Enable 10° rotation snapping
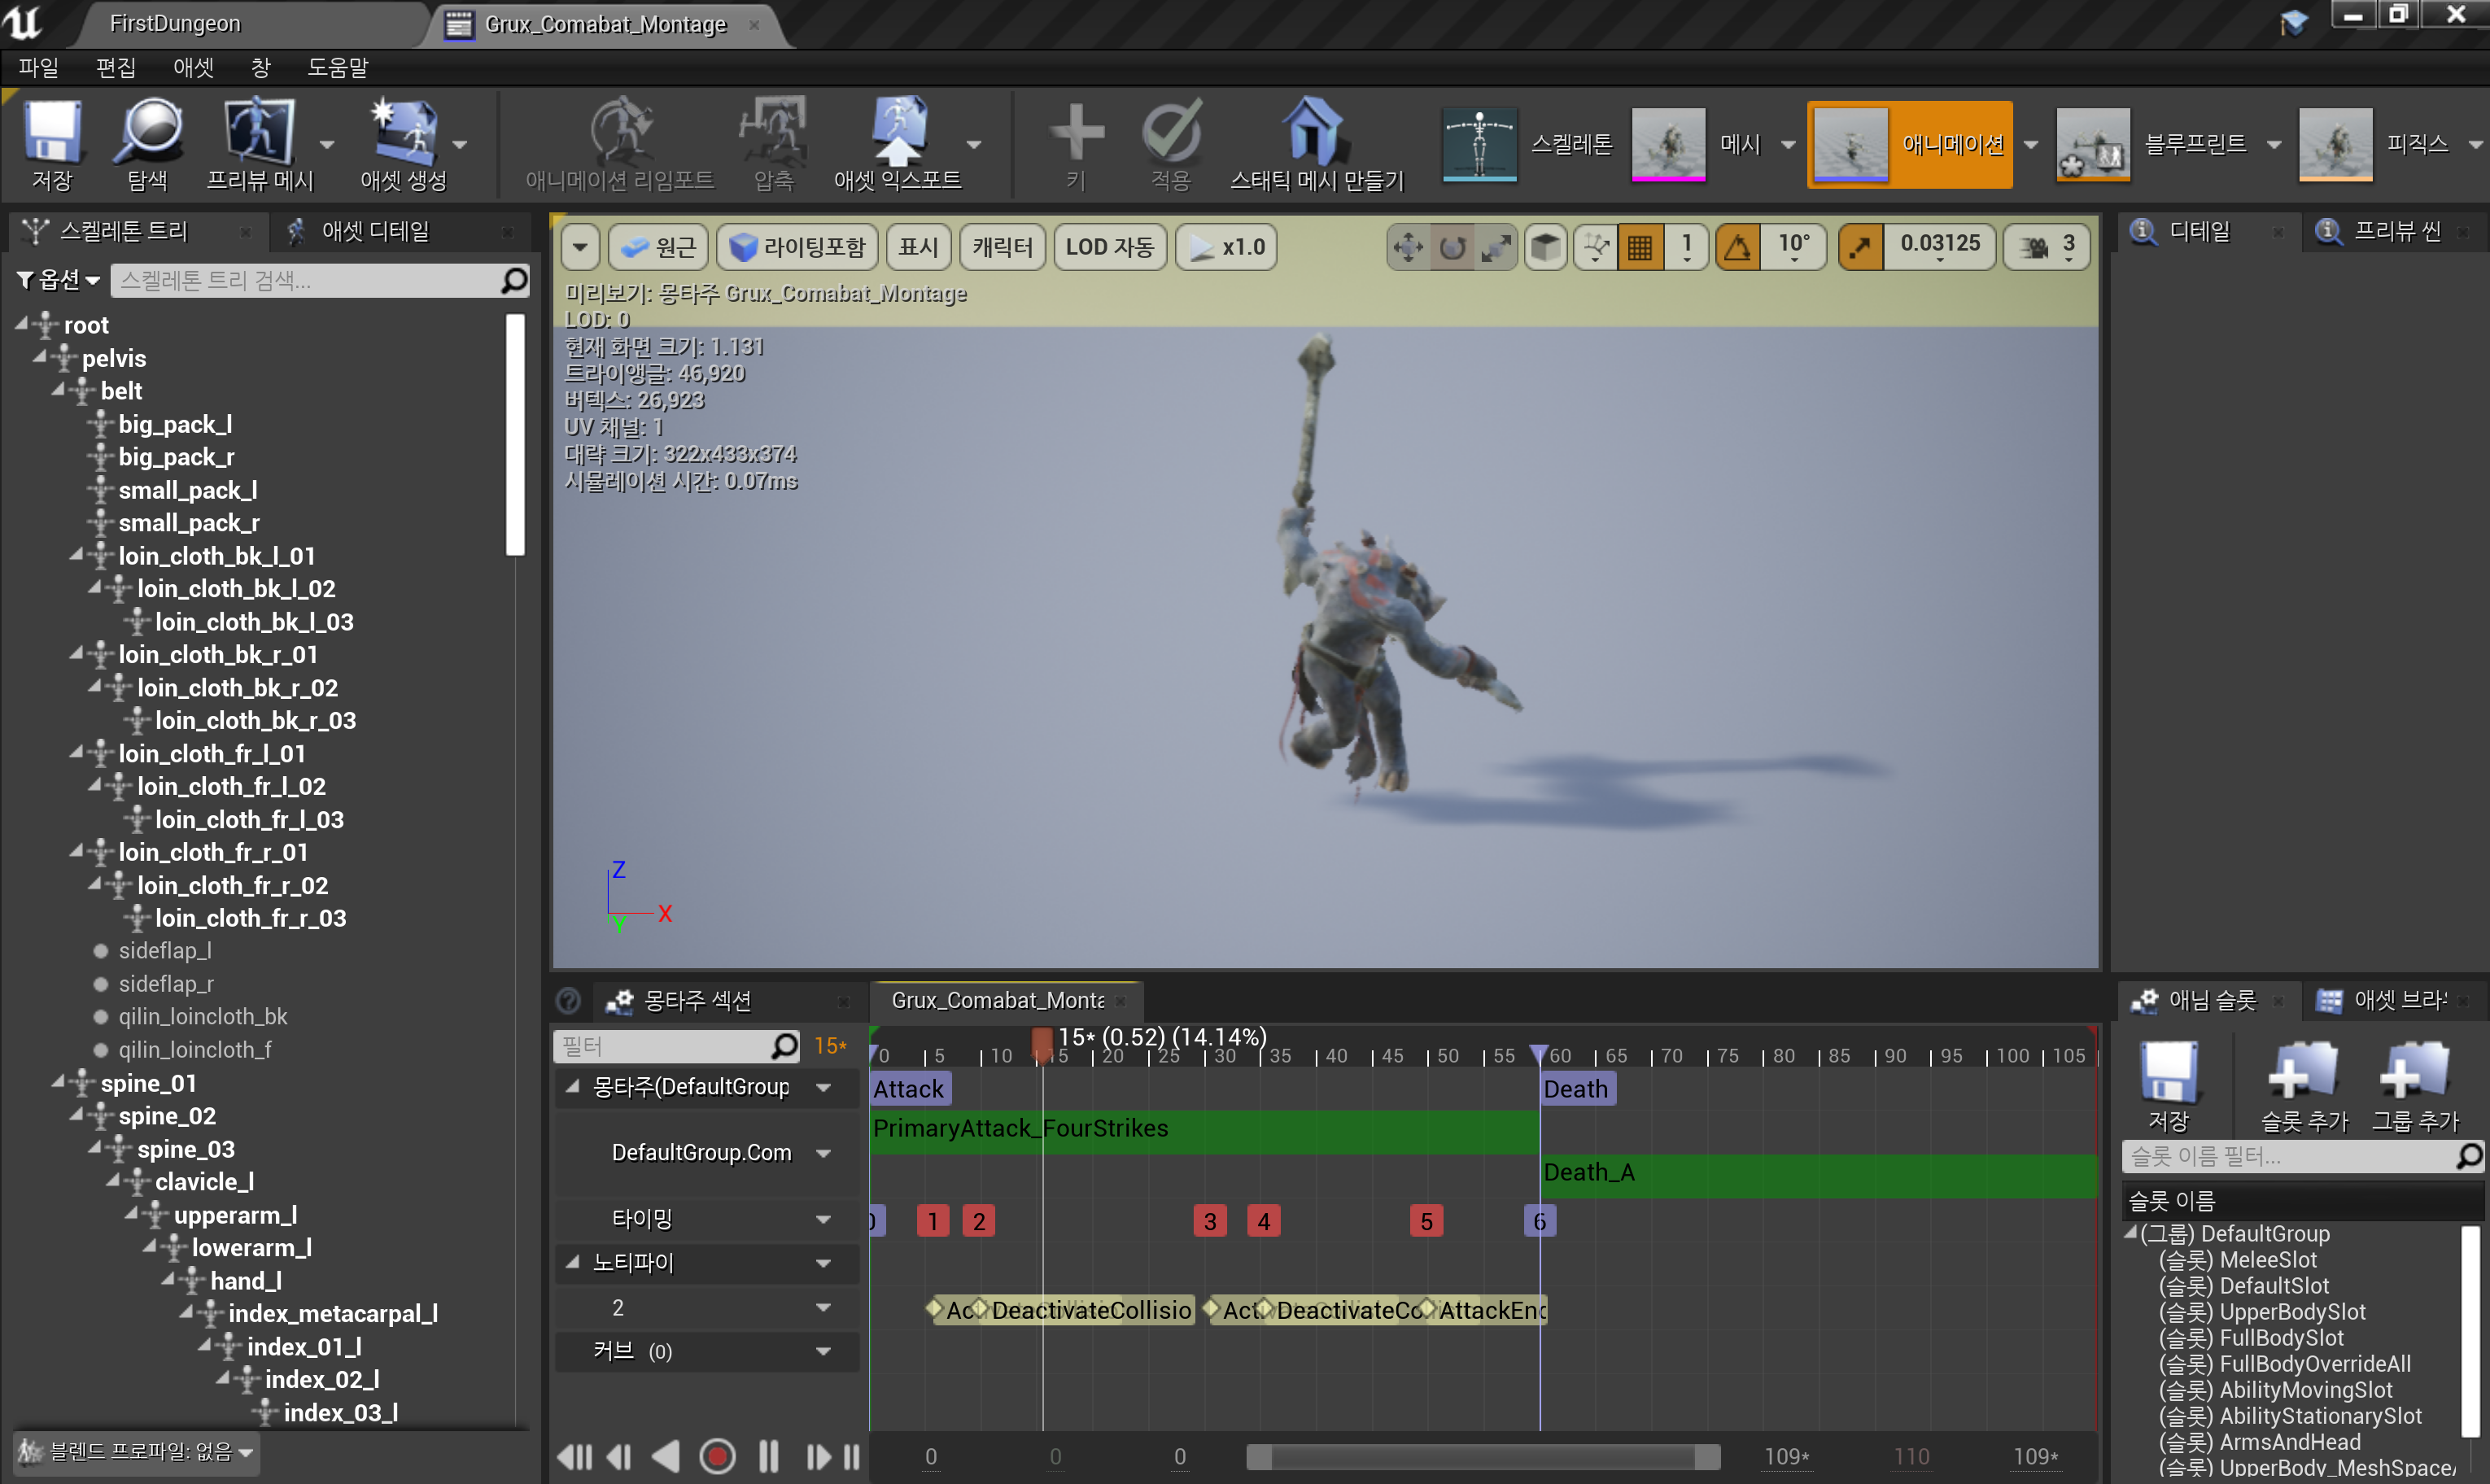Image resolution: width=2490 pixels, height=1484 pixels. point(1738,246)
